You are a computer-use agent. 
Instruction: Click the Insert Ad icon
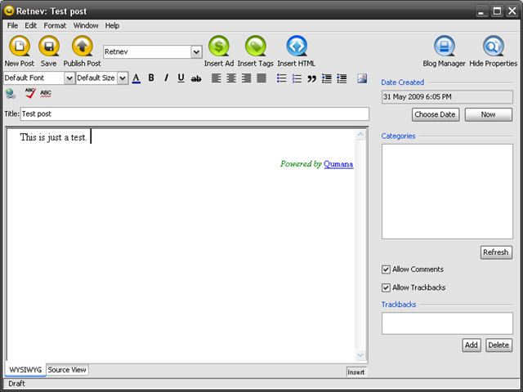pos(219,46)
